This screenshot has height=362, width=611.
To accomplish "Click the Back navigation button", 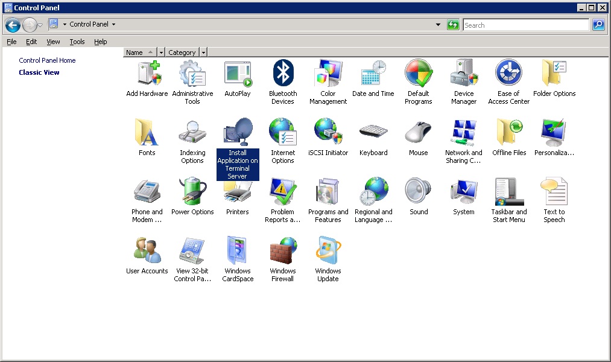I will 13,25.
